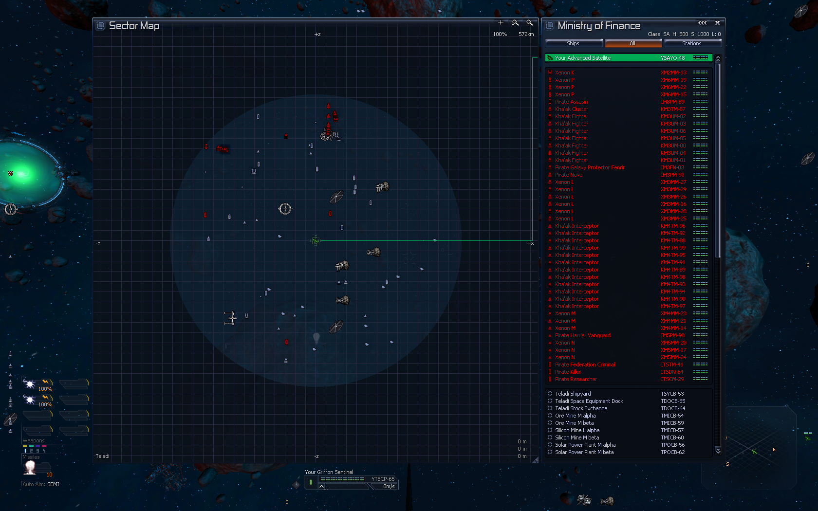Image resolution: width=818 pixels, height=511 pixels.
Task: Select 'Teladi Space Equipment Dock' row
Action: 629,401
